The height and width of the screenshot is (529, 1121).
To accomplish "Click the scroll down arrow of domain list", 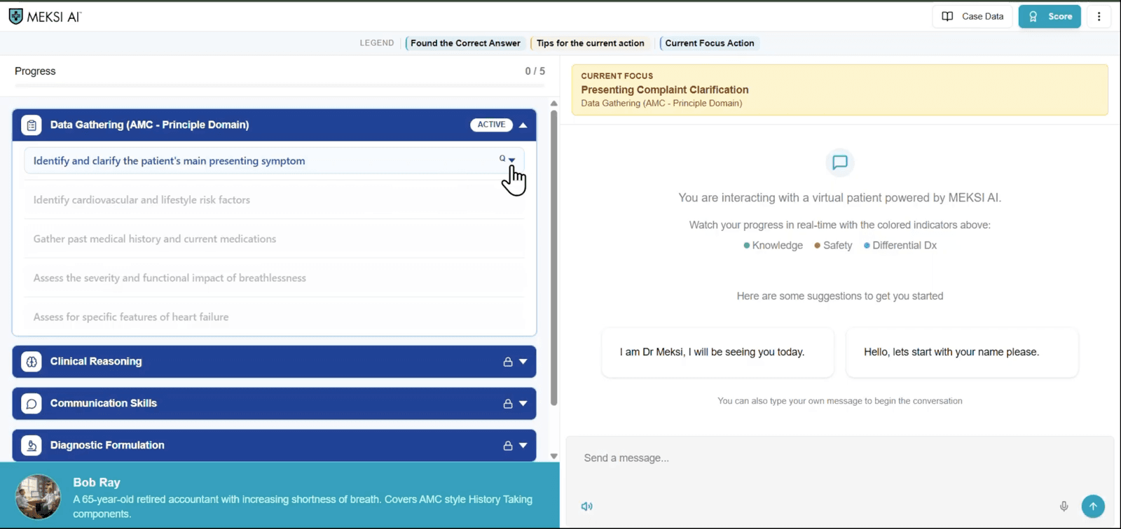I will pyautogui.click(x=553, y=456).
